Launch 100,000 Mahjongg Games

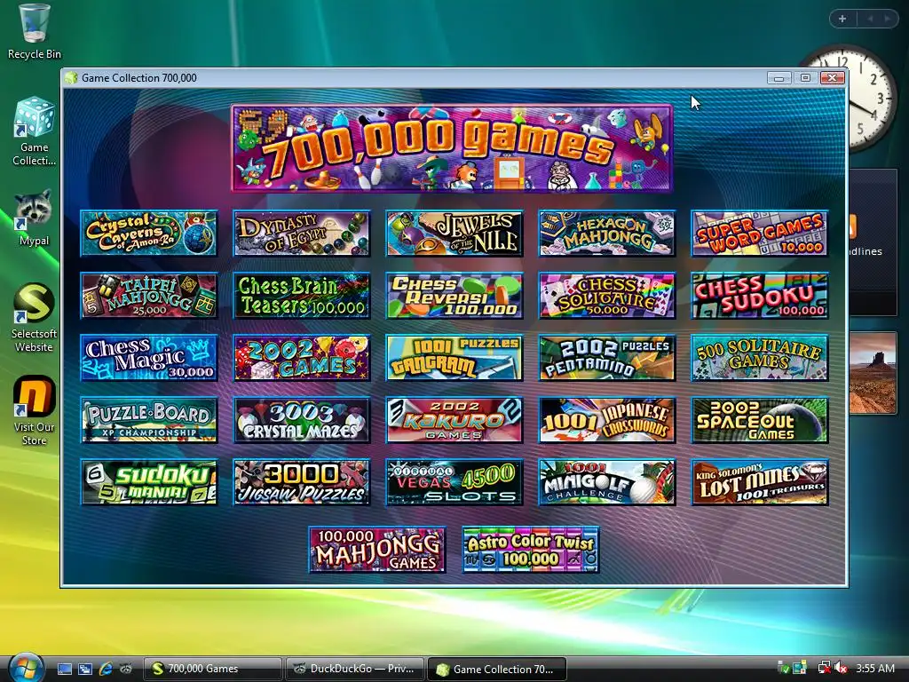point(377,550)
